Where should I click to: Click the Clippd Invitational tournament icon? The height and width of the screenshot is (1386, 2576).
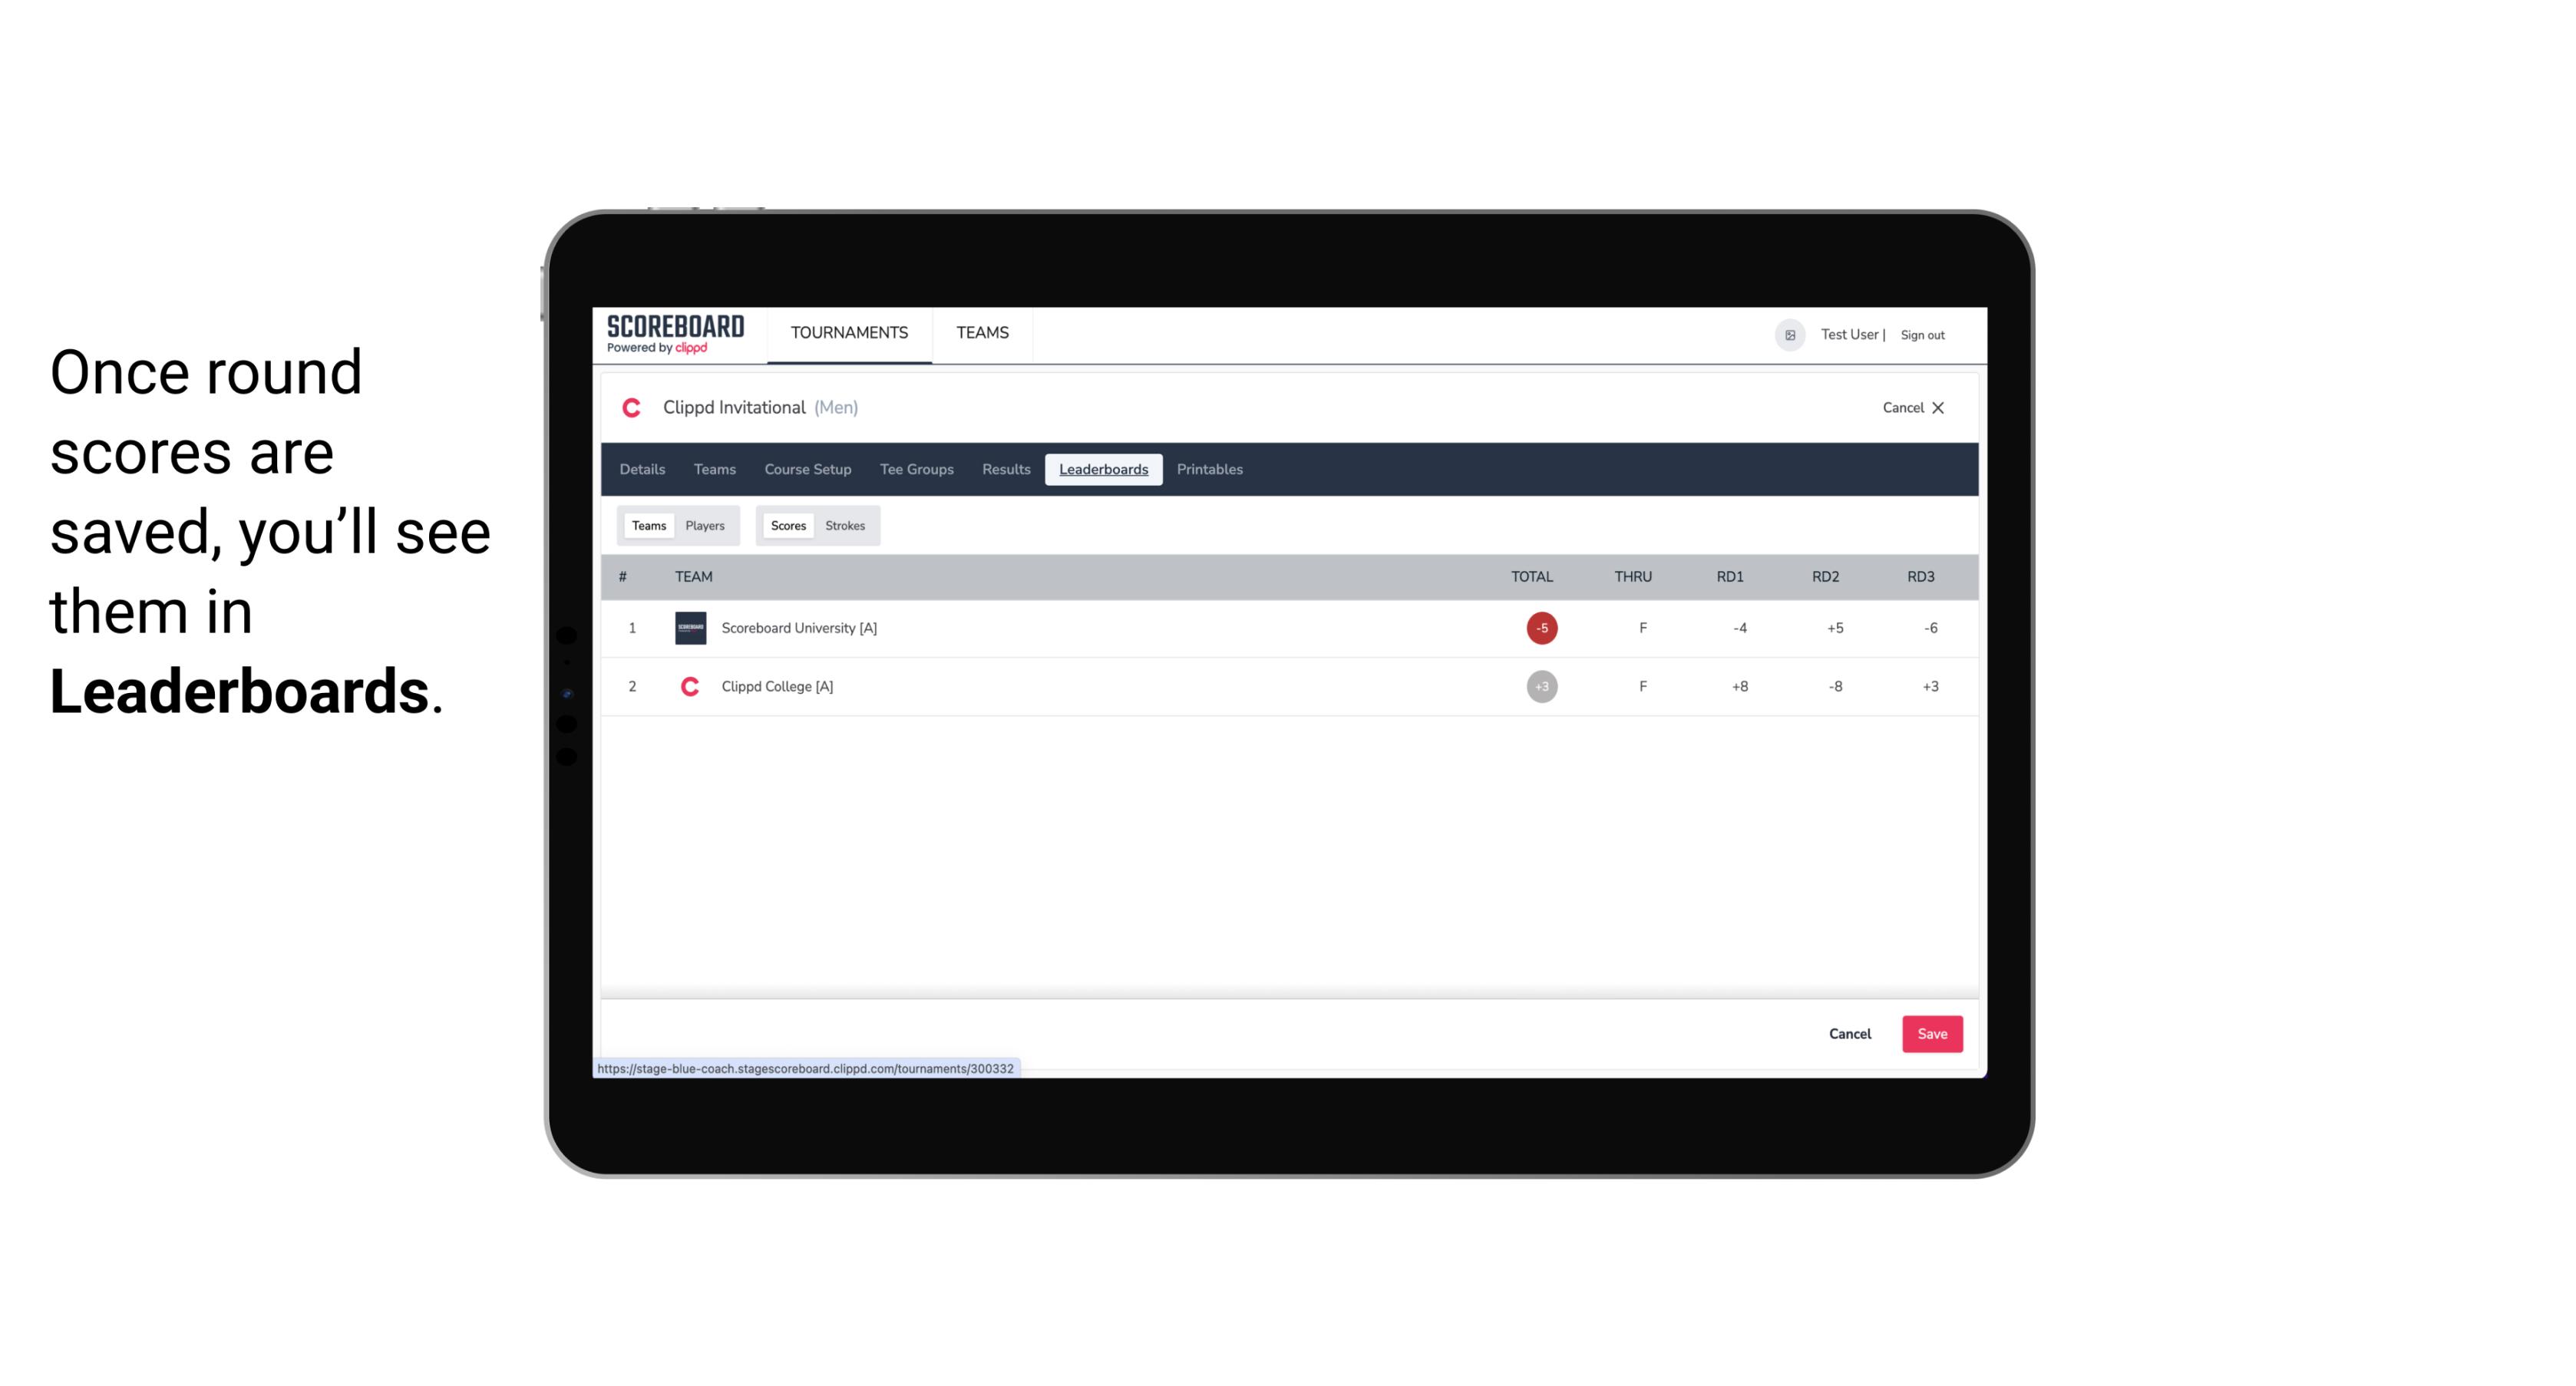point(633,408)
